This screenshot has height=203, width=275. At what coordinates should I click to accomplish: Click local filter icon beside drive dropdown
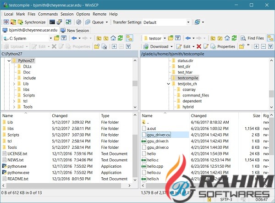[x=64, y=38]
